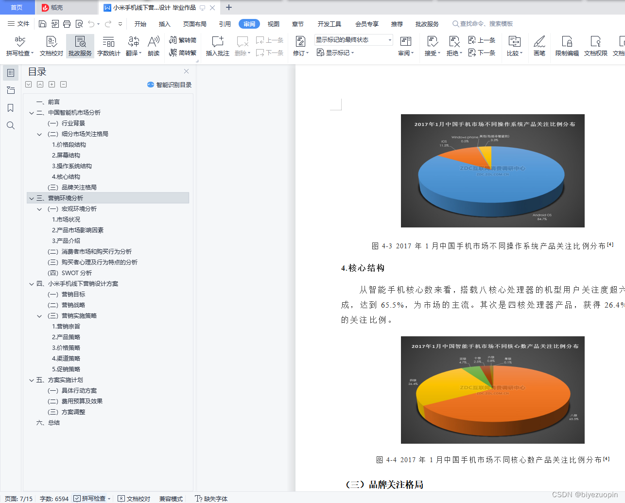This screenshot has width=625, height=503.
Task: Reject the change with 拒绝
Action: pos(454,46)
